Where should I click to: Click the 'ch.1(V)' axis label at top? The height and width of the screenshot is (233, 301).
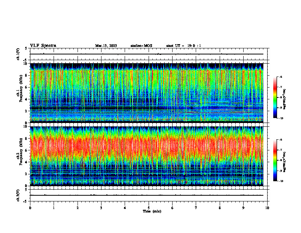tap(18, 54)
